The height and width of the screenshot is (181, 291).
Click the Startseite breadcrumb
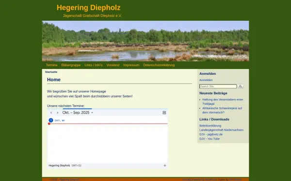click(51, 72)
